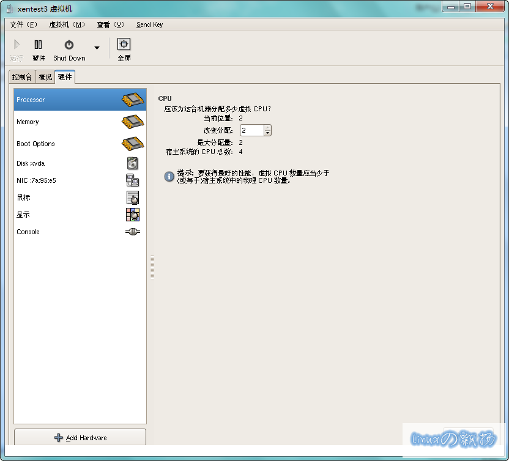
Task: Select the mouse (鼠标) device entry
Action: pyautogui.click(x=80, y=197)
